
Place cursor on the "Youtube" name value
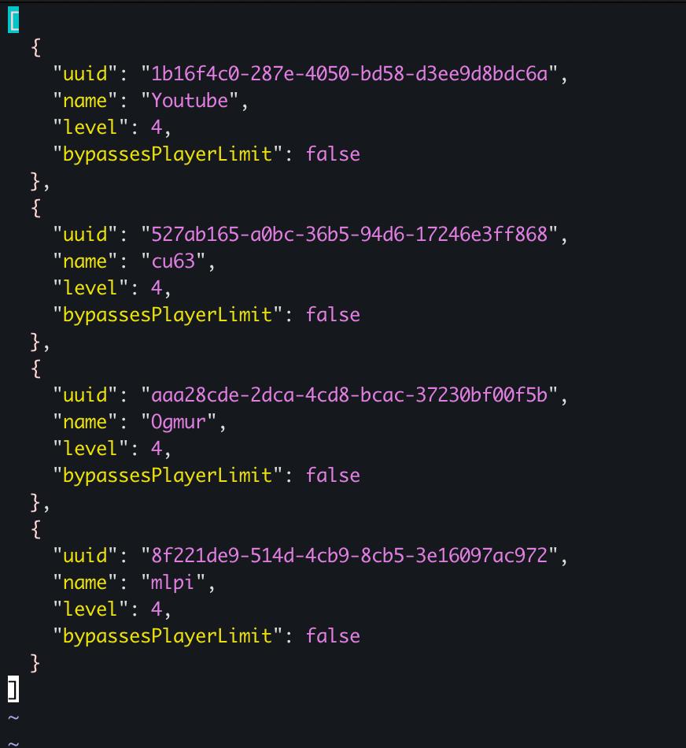[189, 101]
